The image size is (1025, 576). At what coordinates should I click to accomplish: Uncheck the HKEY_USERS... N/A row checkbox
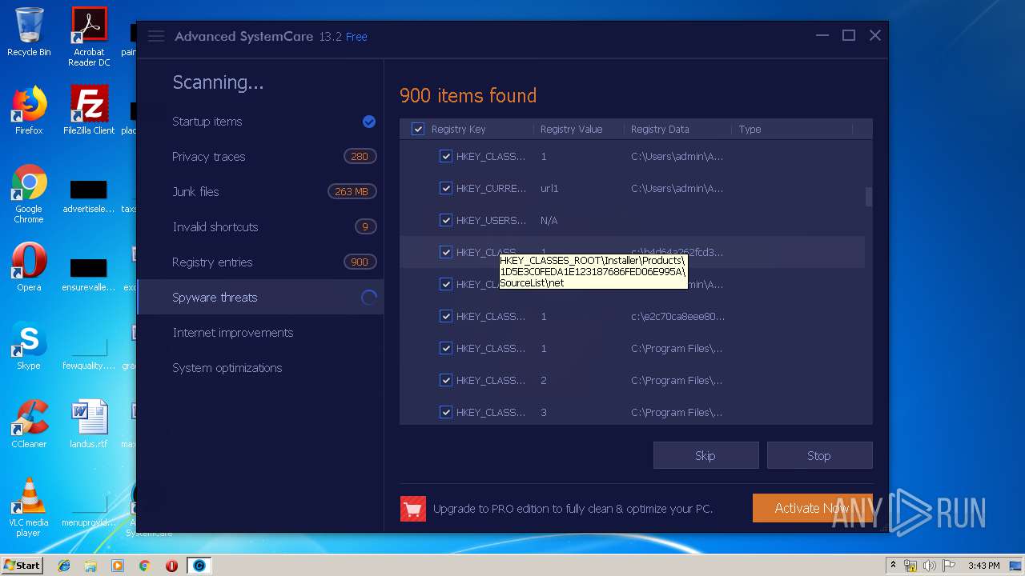pos(446,220)
